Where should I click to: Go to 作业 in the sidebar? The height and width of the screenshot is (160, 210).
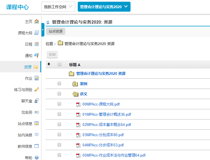point(28,78)
